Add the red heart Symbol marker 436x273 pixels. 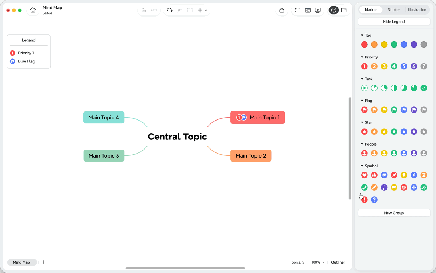364,175
